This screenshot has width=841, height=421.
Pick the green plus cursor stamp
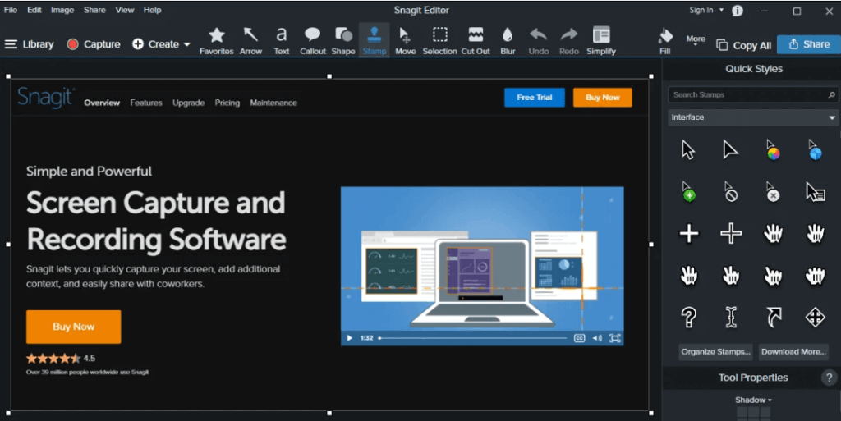[689, 192]
